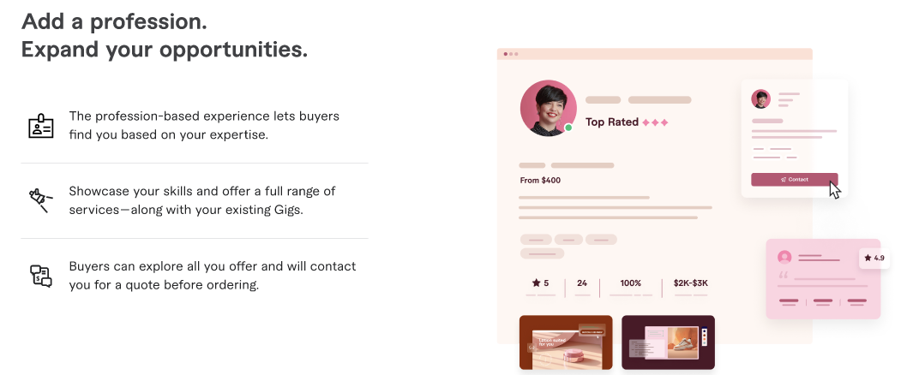Open the sneaker gig thumbnail

point(668,342)
